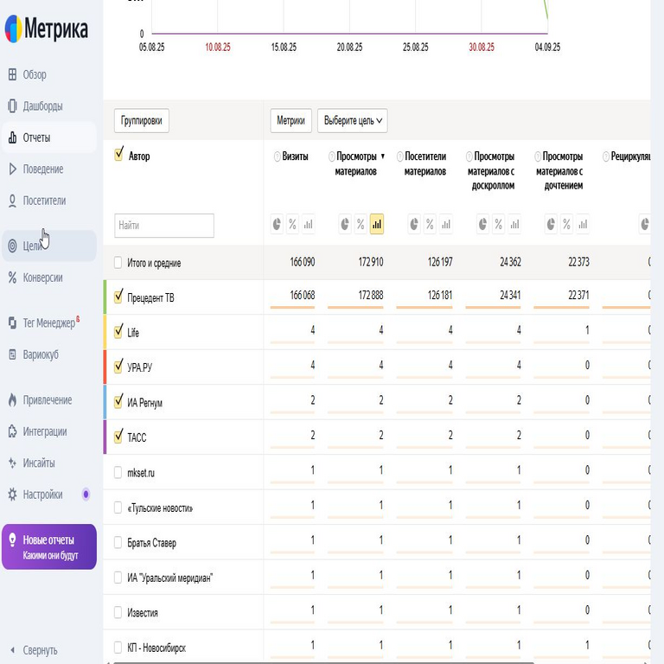Click the УРА.РУ red color bar
Image resolution: width=664 pixels, height=664 pixels.
click(x=105, y=367)
